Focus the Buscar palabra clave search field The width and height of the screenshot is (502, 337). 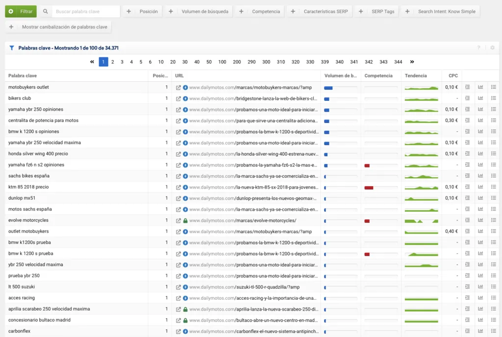(x=86, y=11)
